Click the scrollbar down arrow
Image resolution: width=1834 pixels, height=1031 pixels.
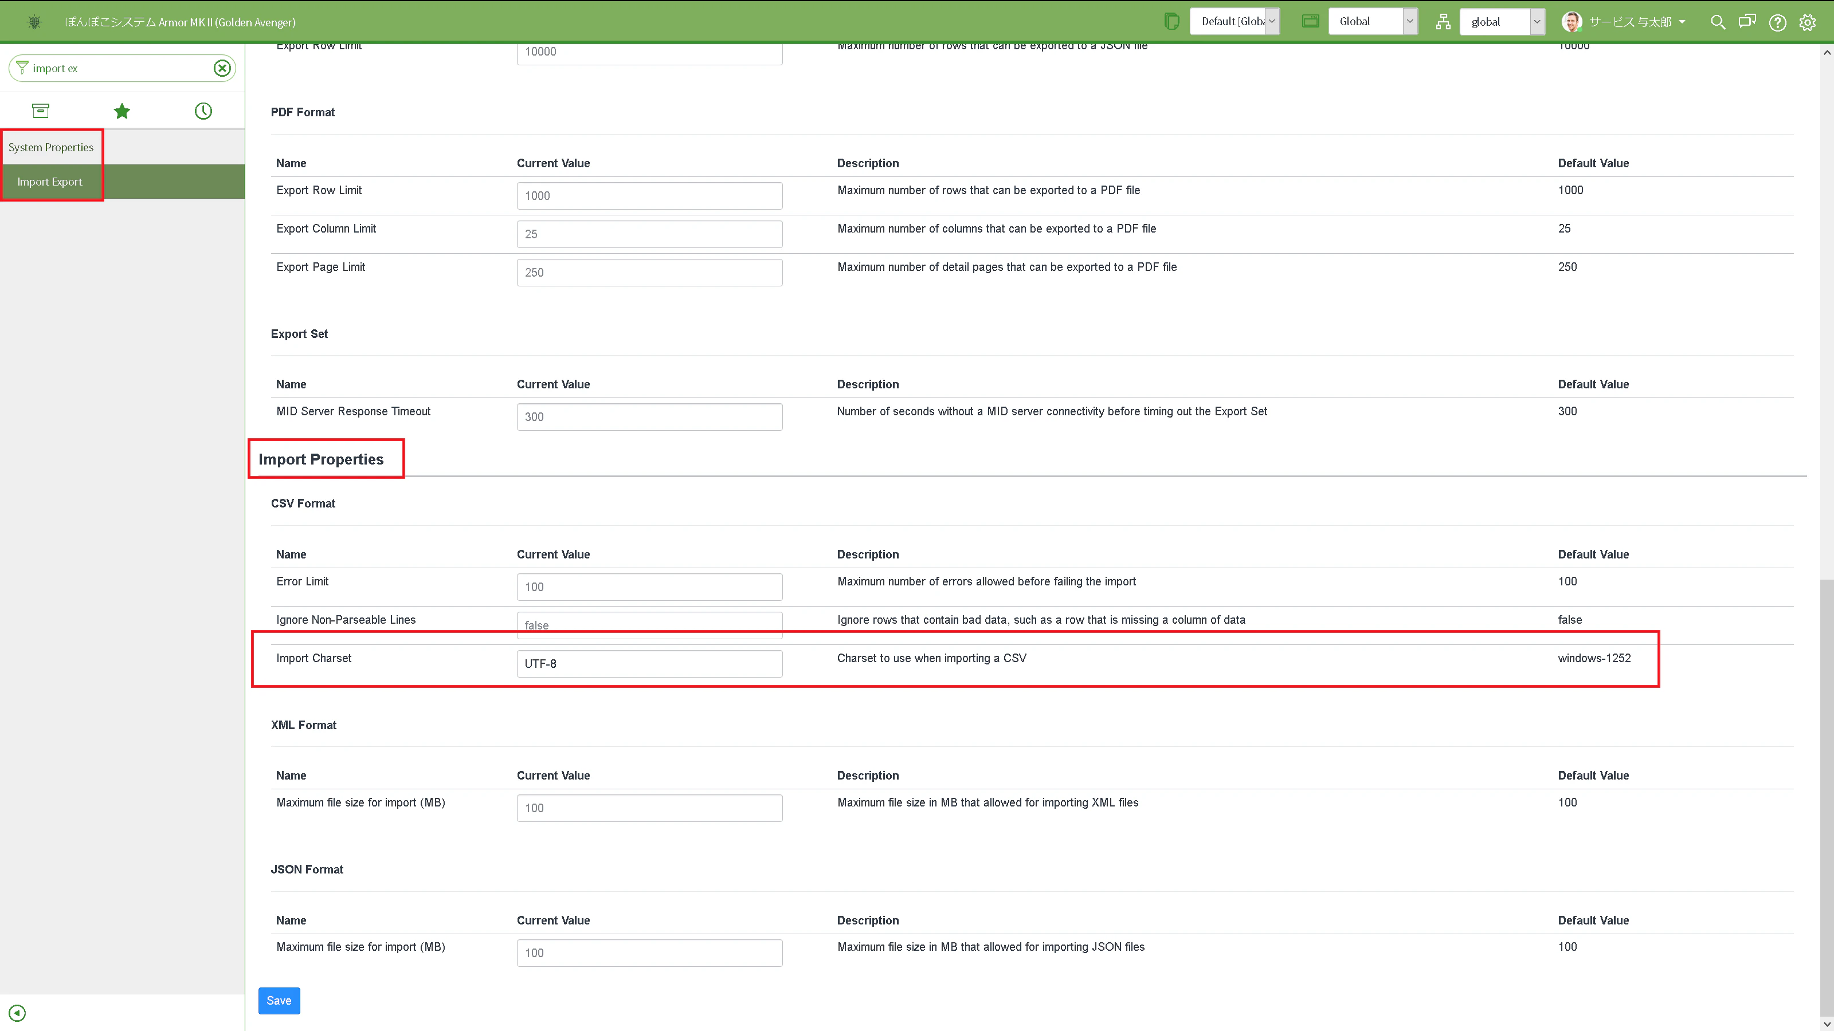(1827, 1024)
